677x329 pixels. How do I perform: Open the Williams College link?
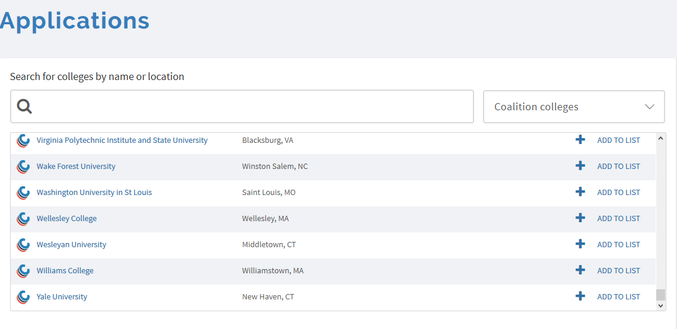click(65, 271)
